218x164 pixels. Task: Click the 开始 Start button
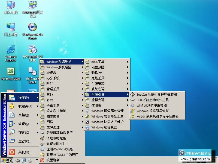click(x=7, y=160)
